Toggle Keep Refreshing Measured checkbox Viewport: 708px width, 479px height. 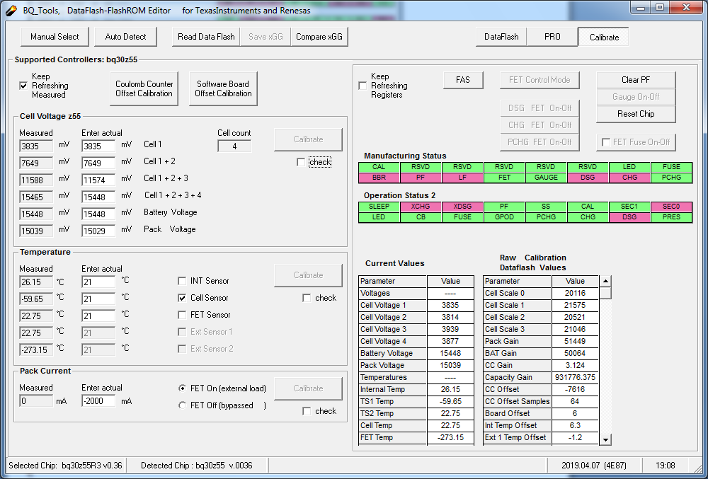pos(23,86)
